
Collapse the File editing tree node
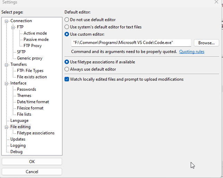click(x=6, y=127)
